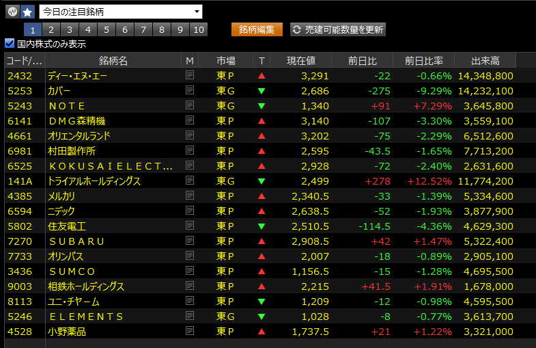The height and width of the screenshot is (348, 536).
Task: Open memo icon for 村田製作所
Action: pyautogui.click(x=190, y=150)
